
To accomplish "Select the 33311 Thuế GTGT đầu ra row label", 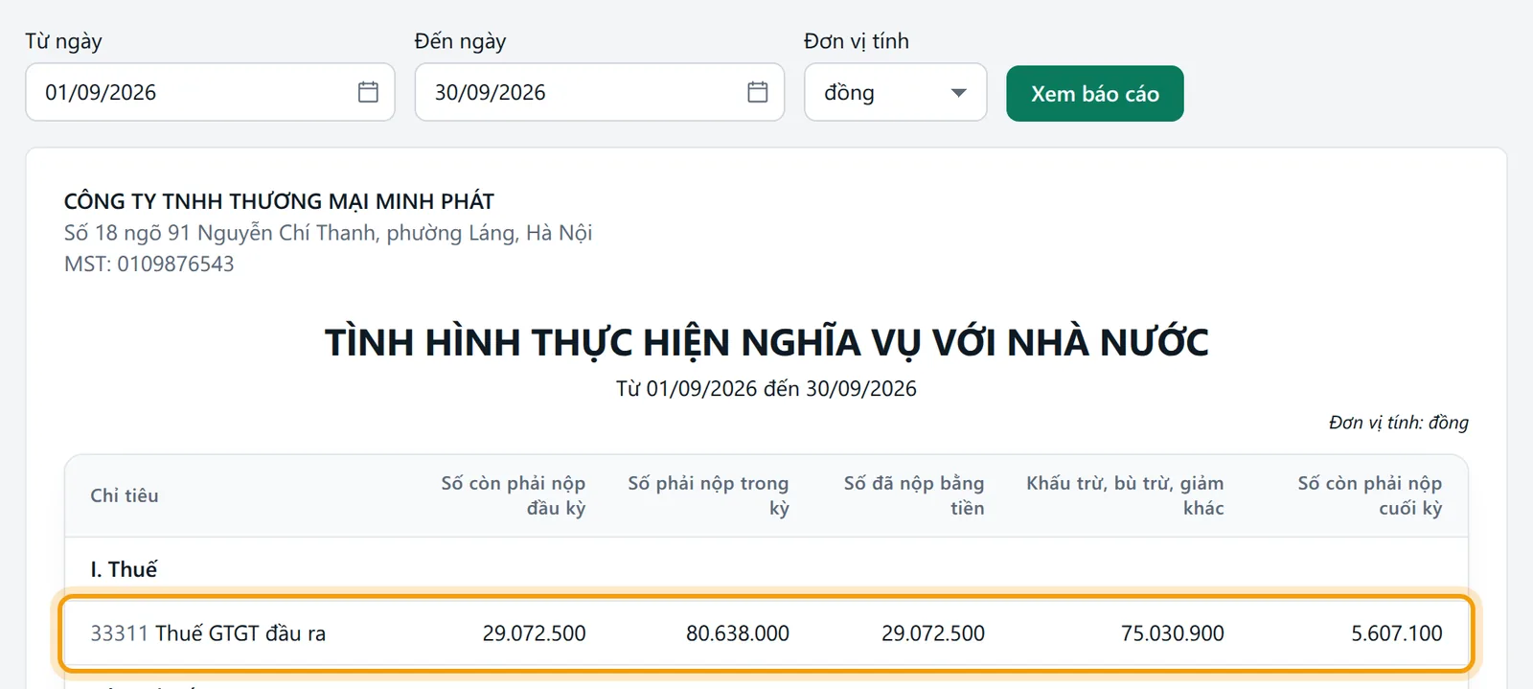I will point(208,633).
